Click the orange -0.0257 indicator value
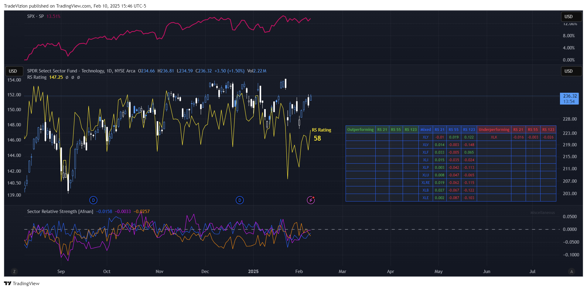This screenshot has width=587, height=290. pos(142,212)
